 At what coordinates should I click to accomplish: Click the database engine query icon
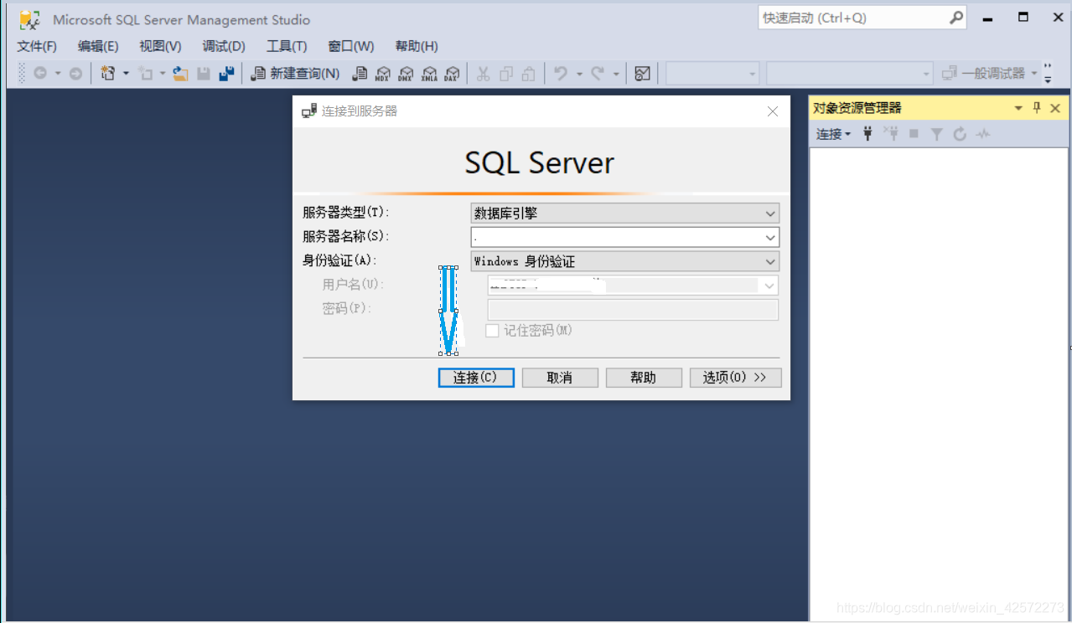pyautogui.click(x=360, y=74)
